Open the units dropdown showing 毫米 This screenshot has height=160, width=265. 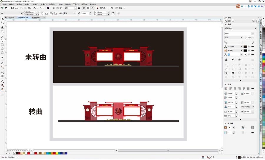75,13
